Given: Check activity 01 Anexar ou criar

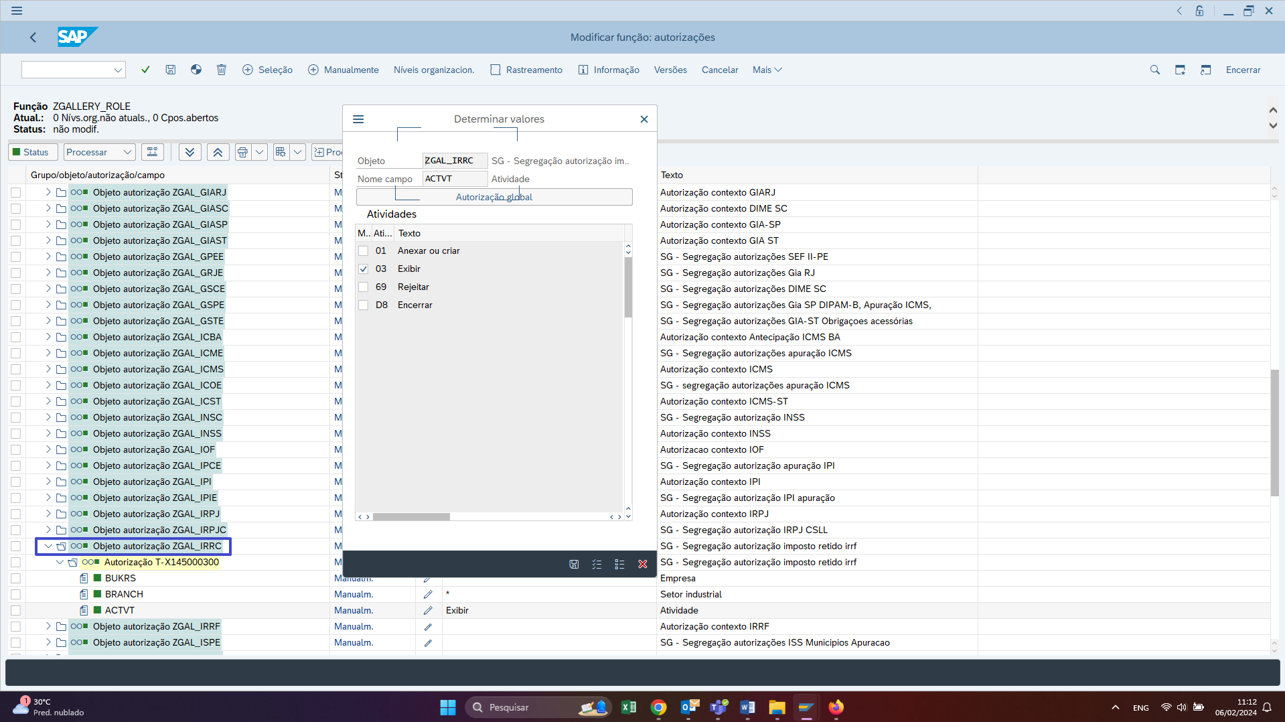Looking at the screenshot, I should [x=363, y=251].
